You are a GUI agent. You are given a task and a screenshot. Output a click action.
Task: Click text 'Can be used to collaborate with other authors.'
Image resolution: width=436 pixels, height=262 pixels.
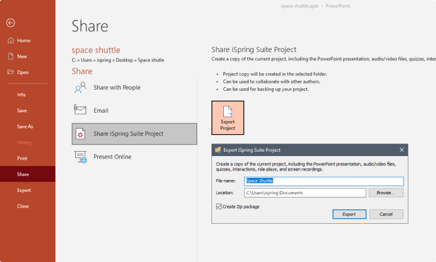(x=272, y=81)
